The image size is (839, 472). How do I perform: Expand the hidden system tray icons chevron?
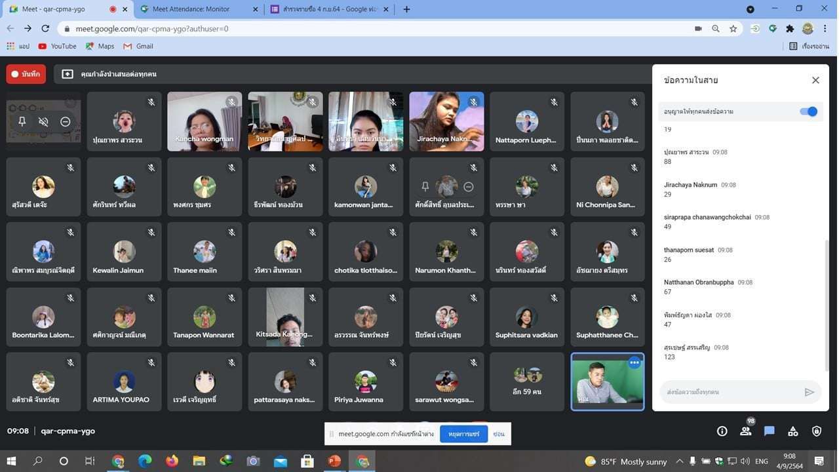679,462
